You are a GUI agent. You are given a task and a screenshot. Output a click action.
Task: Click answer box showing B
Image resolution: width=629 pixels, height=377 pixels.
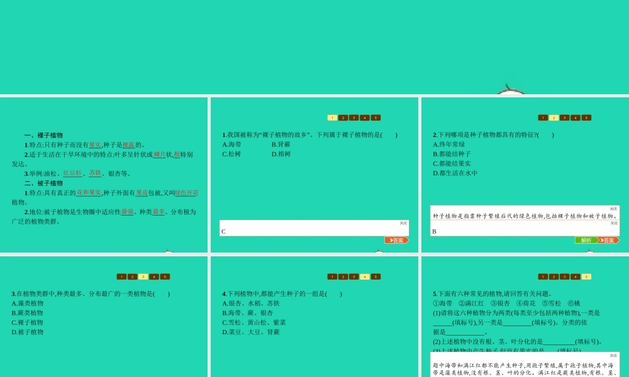525,228
